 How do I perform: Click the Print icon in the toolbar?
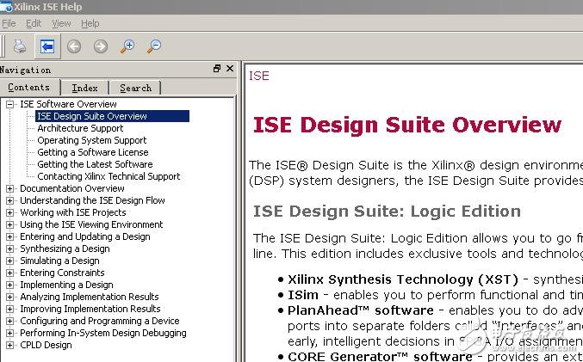coord(20,46)
